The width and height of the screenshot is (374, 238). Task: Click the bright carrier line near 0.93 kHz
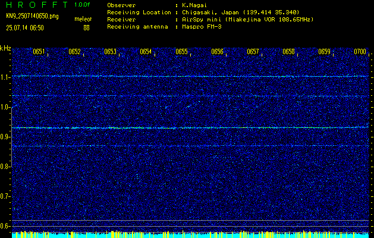(190, 128)
